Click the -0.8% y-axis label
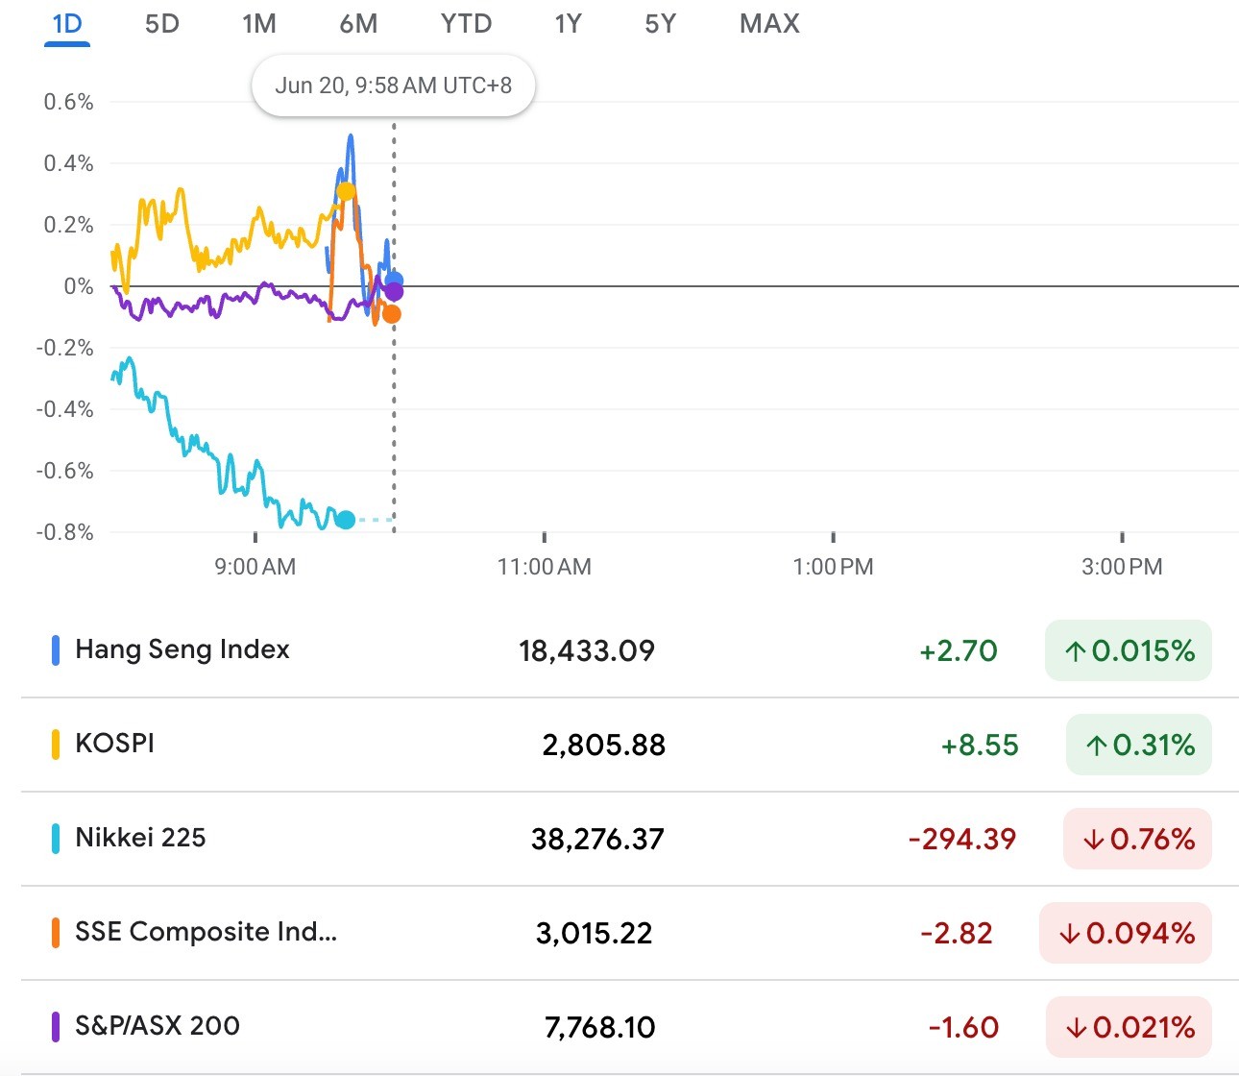Screen dimensions: 1239x1076 64,532
